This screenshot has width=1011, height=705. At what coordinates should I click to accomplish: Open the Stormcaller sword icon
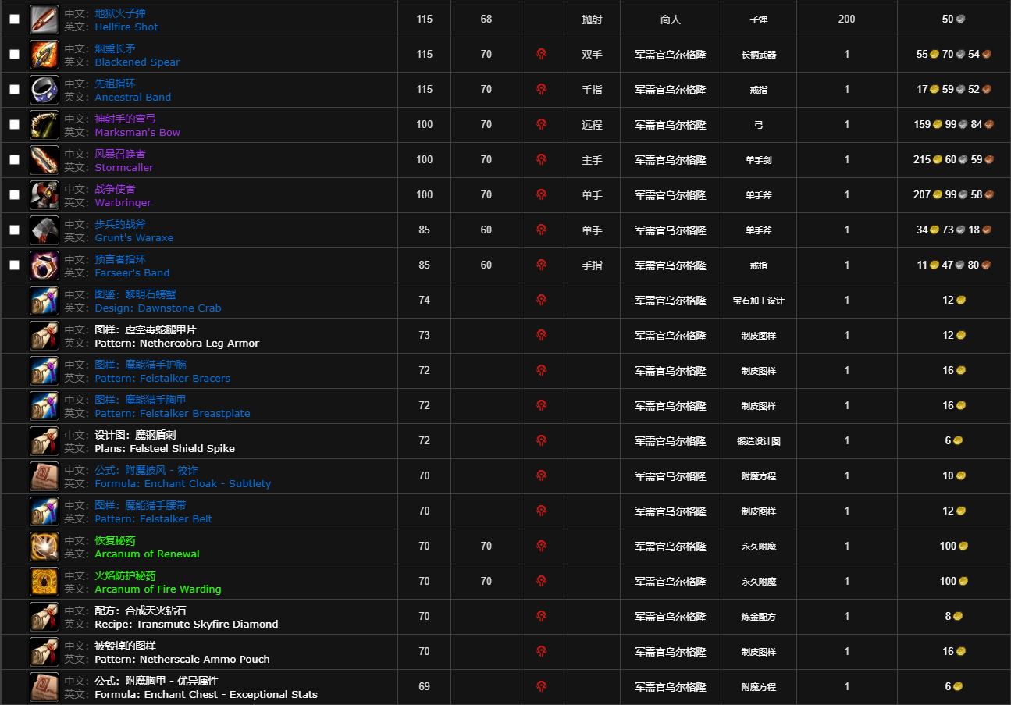pos(44,160)
